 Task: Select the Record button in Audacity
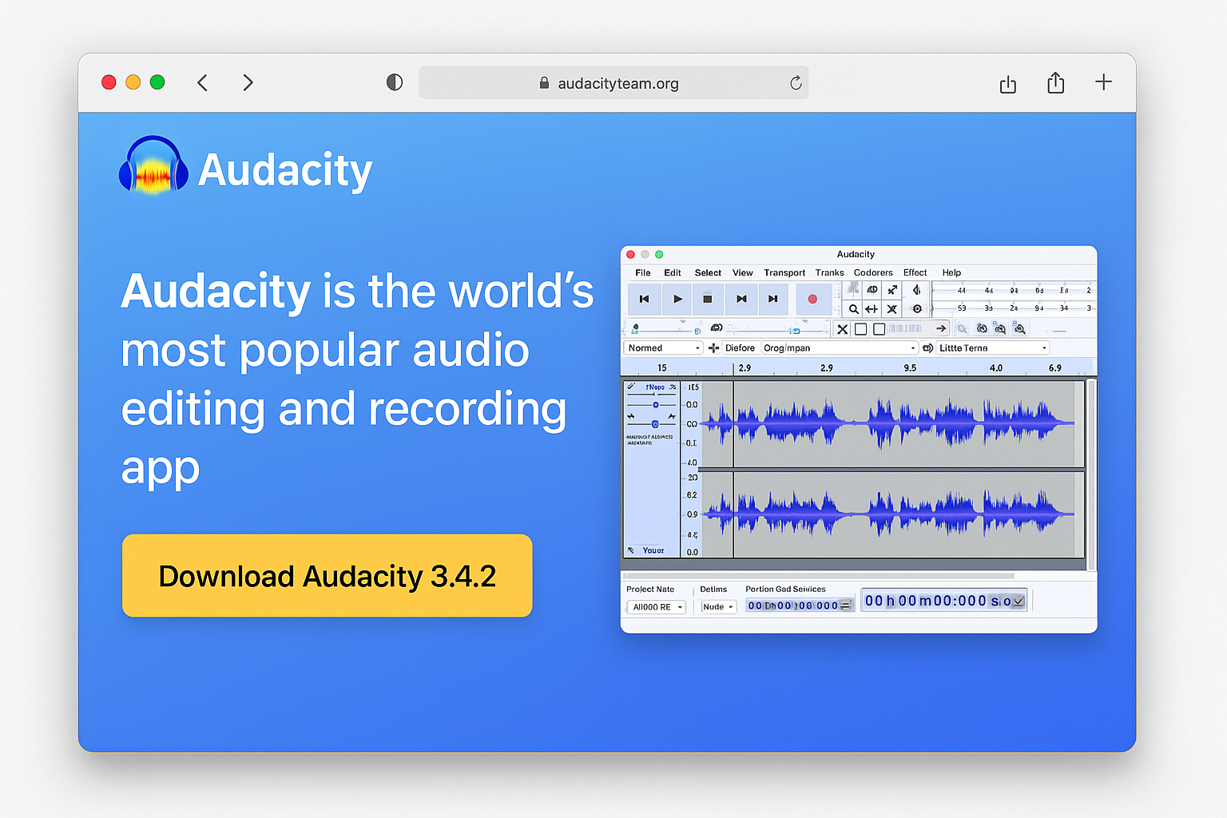pos(812,299)
